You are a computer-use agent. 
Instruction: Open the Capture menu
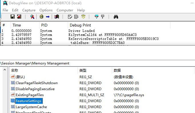pos(29,10)
